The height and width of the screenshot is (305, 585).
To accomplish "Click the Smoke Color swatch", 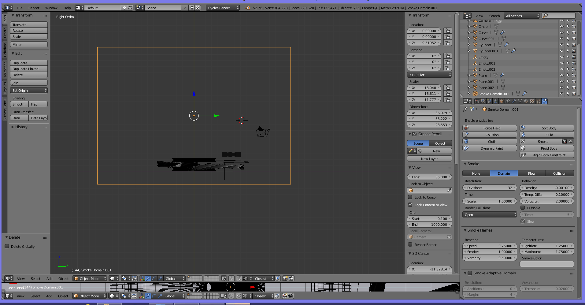I will 546,264.
